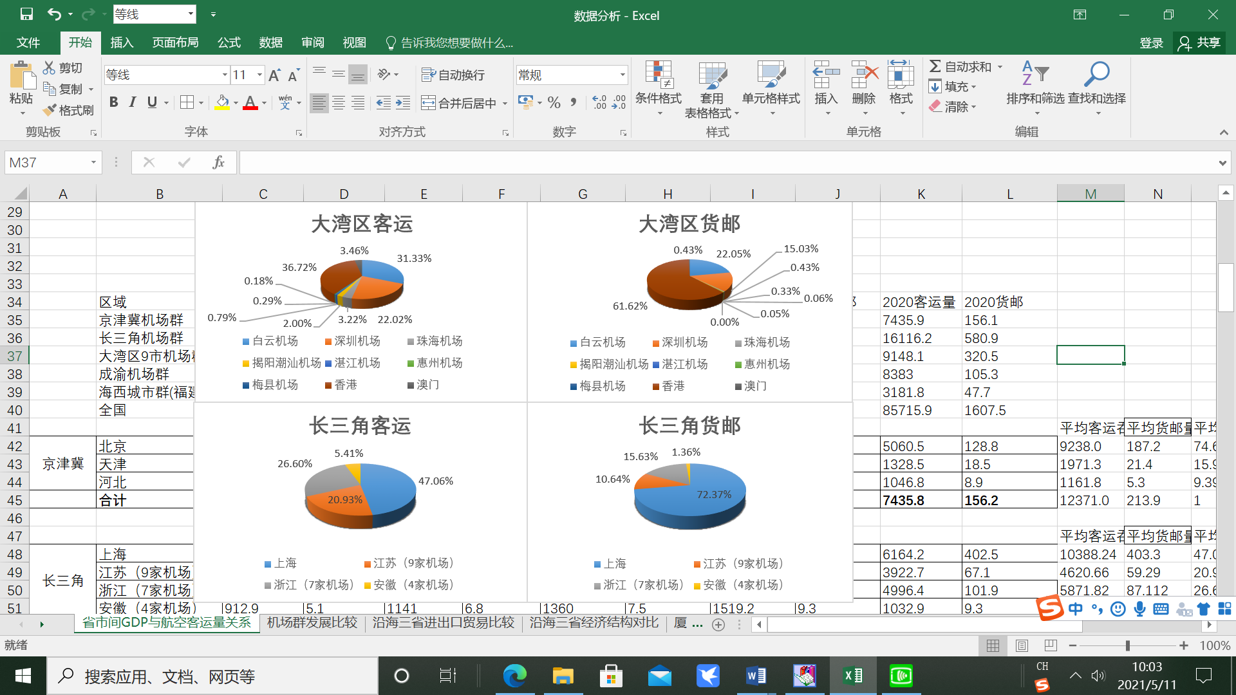1236x695 pixels.
Task: Click the Tell me (告诉我您想要做什么) box
Action: pos(449,42)
